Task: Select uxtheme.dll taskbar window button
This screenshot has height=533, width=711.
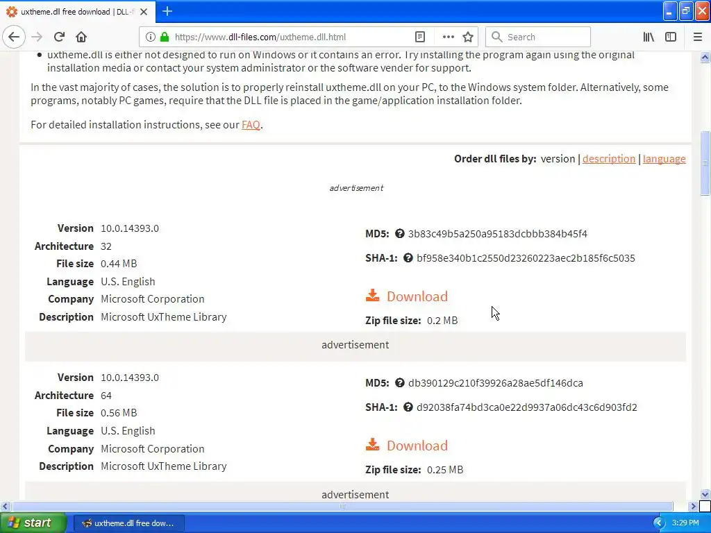Action: (128, 523)
